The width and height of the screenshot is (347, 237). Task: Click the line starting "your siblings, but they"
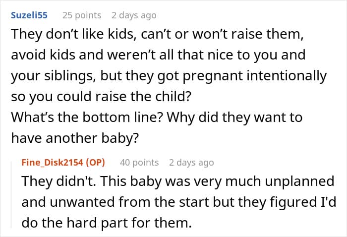pos(169,76)
